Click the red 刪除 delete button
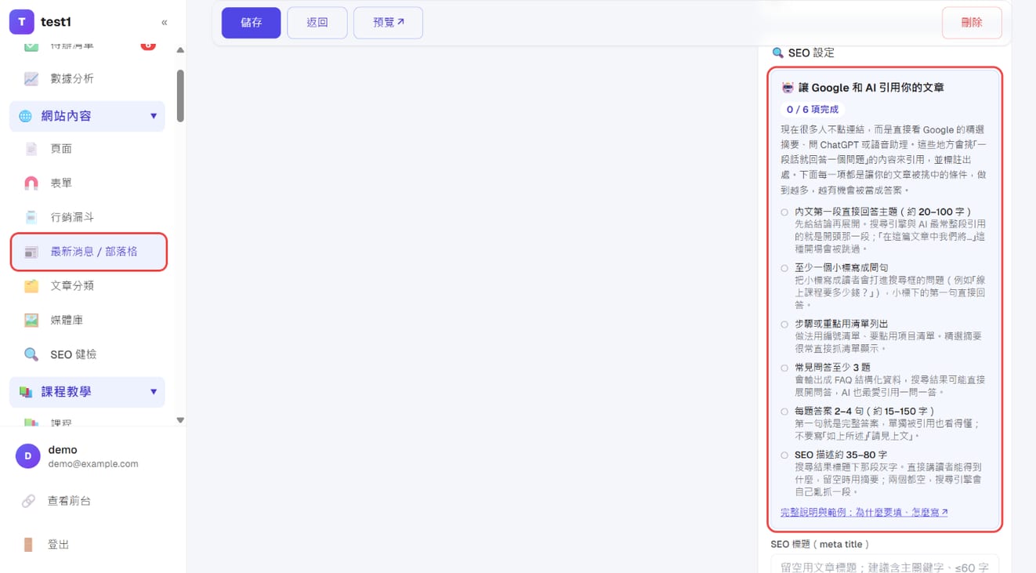This screenshot has width=1036, height=573. click(x=972, y=23)
